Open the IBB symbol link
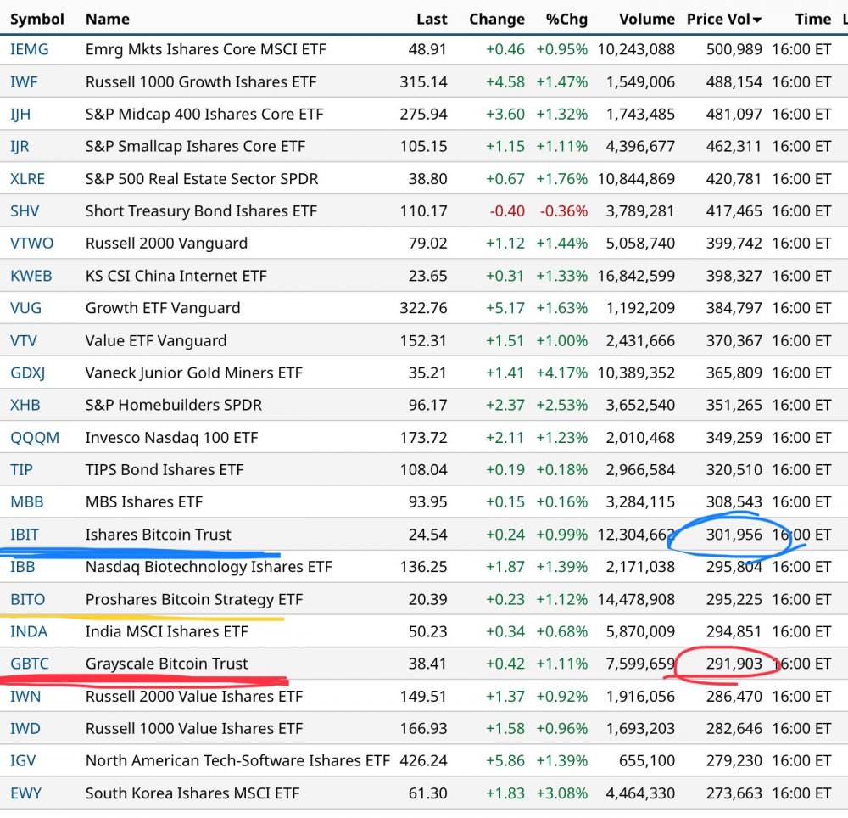 coord(22,567)
